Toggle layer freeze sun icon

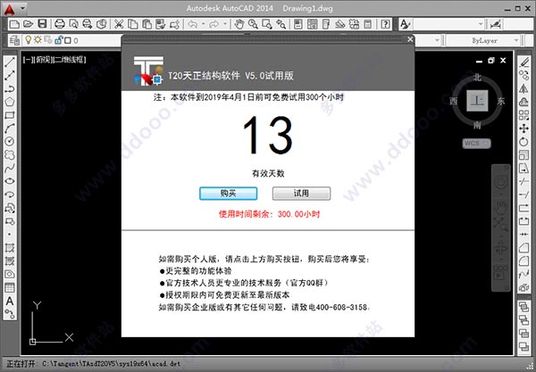pos(39,41)
